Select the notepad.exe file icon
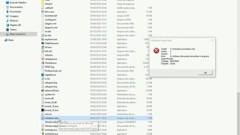 pos(43,59)
